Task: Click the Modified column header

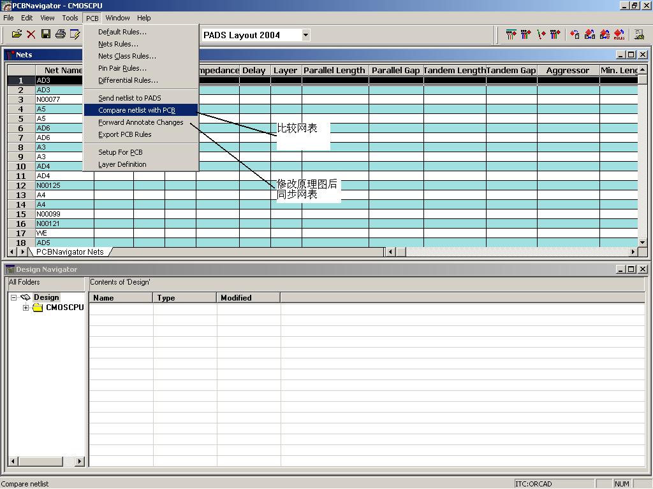Action: (x=248, y=298)
